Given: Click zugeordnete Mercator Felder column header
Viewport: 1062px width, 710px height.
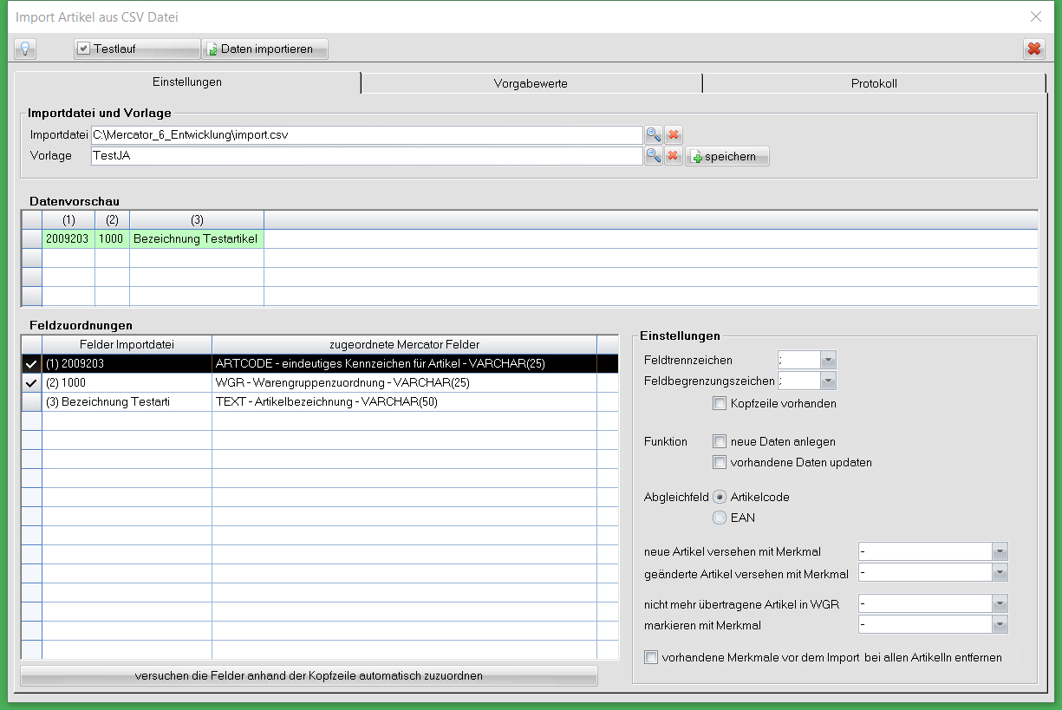Looking at the screenshot, I should [x=404, y=345].
